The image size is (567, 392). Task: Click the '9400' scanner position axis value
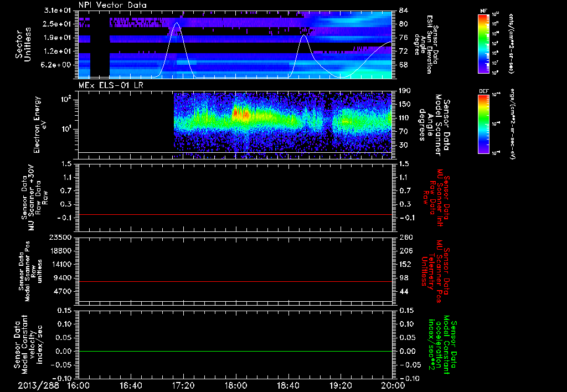[x=63, y=278]
